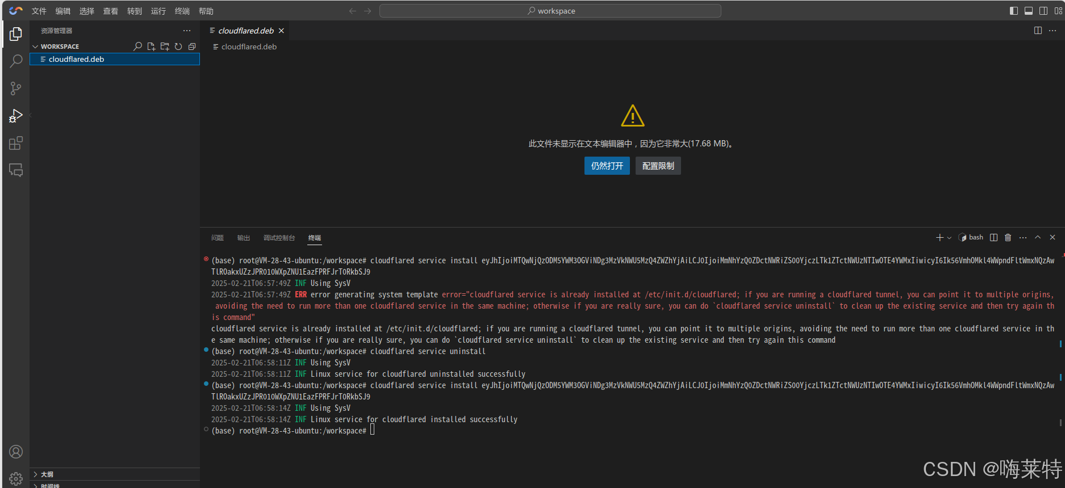Image resolution: width=1065 pixels, height=488 pixels.
Task: Close the terminal panel
Action: click(1053, 238)
